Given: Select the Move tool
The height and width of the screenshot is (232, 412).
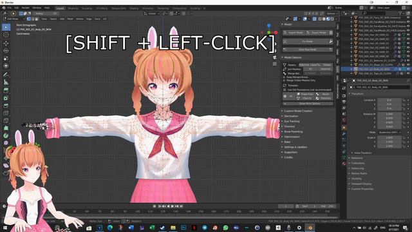Looking at the screenshot, I should [x=6, y=43].
